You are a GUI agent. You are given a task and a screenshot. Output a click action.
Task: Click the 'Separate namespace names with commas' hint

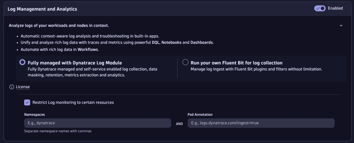(x=58, y=131)
